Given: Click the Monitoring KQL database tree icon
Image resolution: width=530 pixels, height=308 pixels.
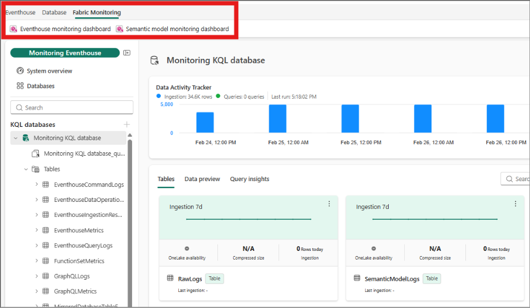Looking at the screenshot, I should [26, 138].
